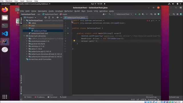Open the TODO tool window
The width and height of the screenshot is (183, 103).
click(28, 97)
